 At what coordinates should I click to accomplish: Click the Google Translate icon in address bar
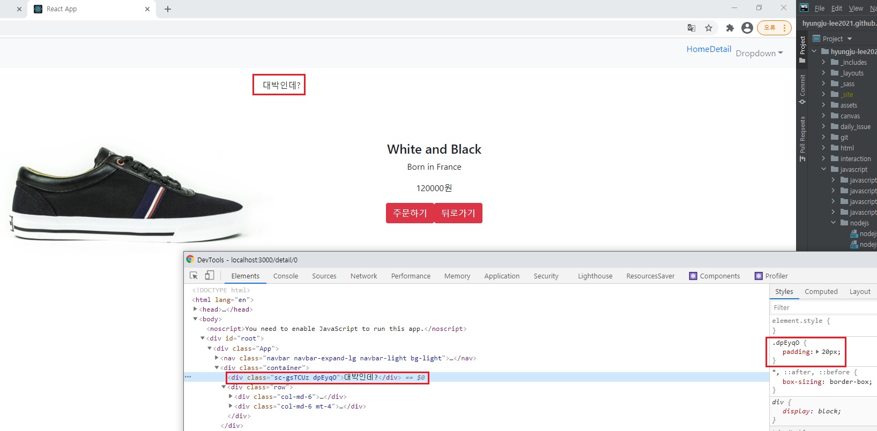point(692,28)
